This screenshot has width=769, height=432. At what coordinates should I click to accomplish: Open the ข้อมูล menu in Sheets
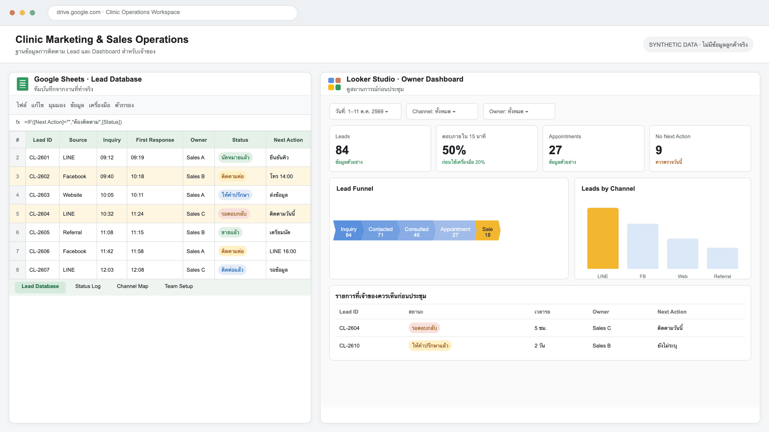(x=77, y=105)
